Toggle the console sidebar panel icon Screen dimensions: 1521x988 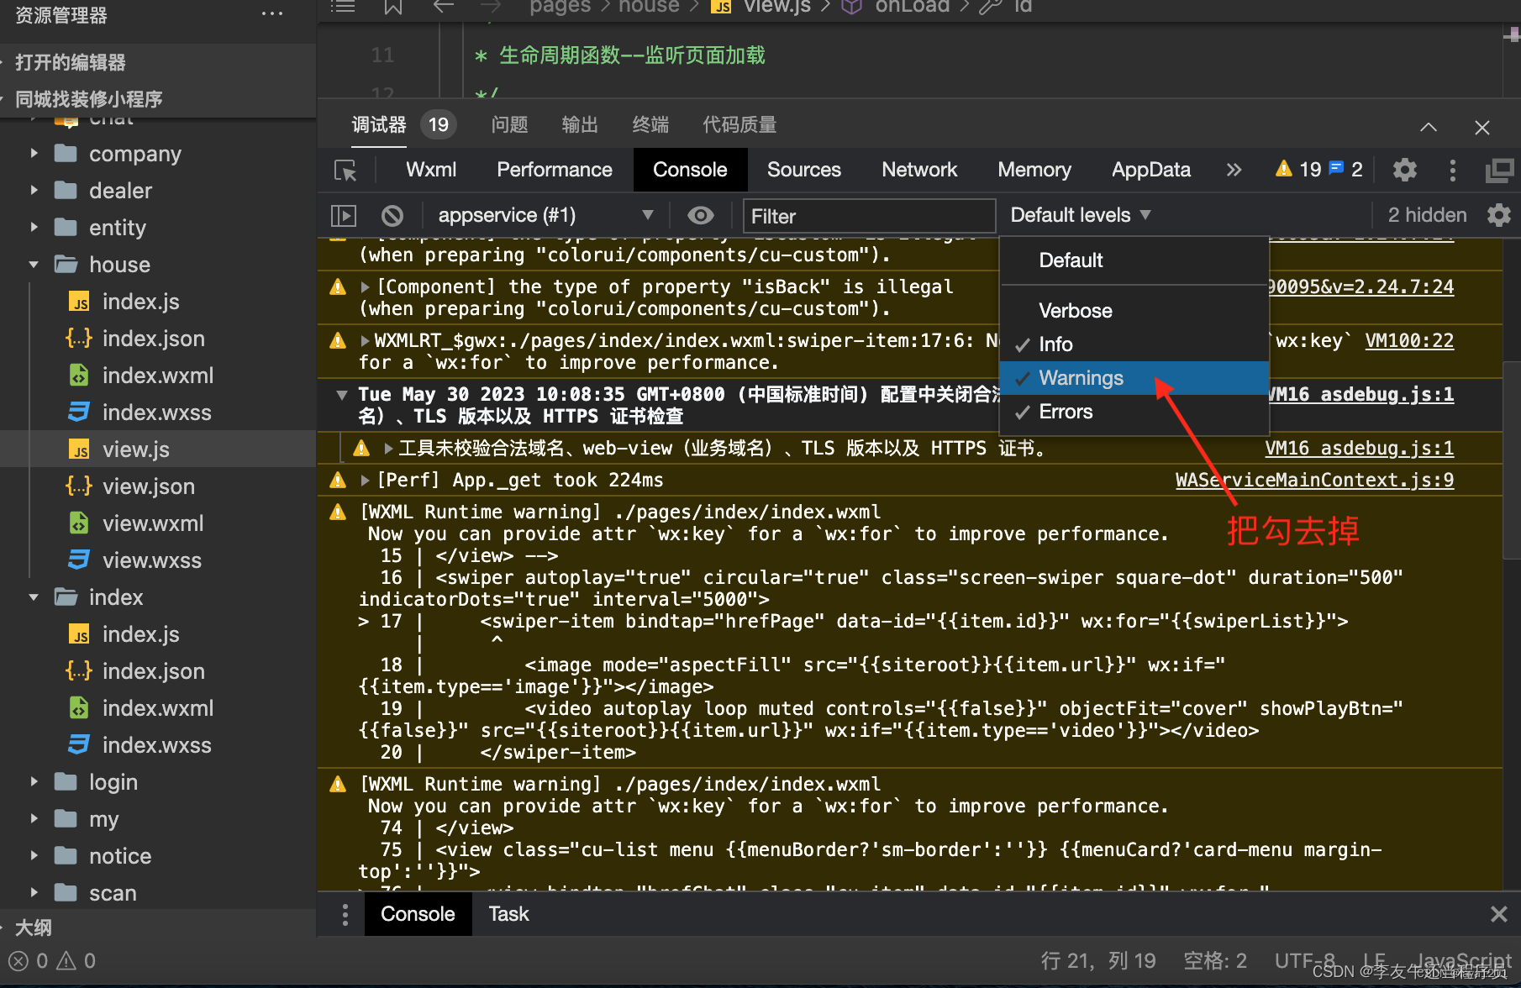pyautogui.click(x=344, y=216)
